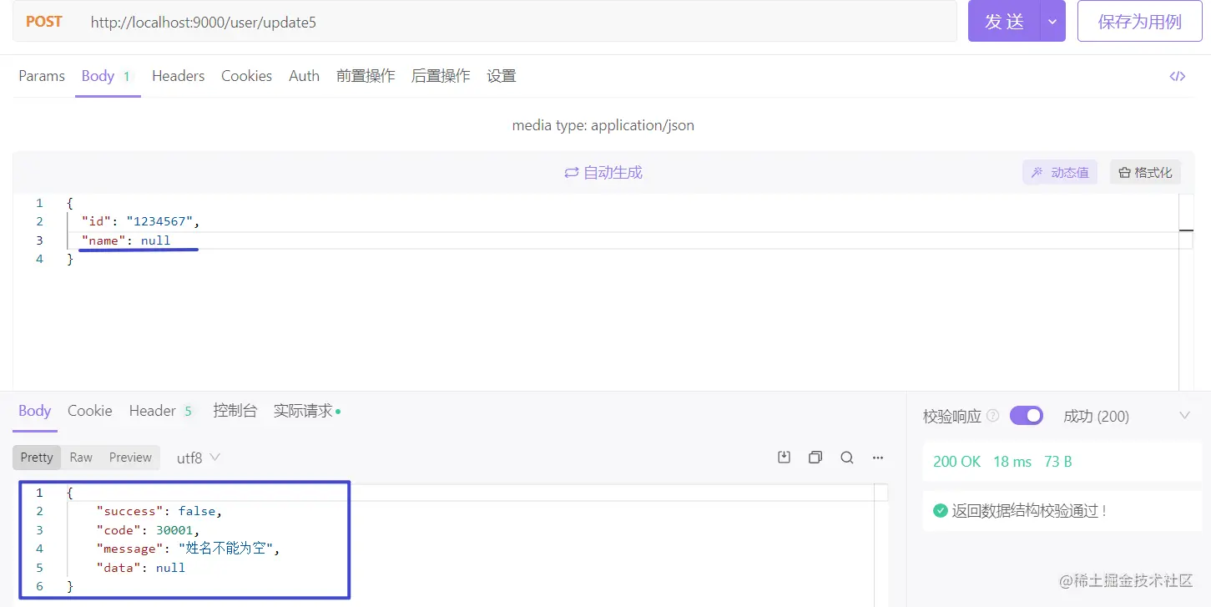
Task: Click the "code": 30001 line in response
Action: tap(148, 530)
